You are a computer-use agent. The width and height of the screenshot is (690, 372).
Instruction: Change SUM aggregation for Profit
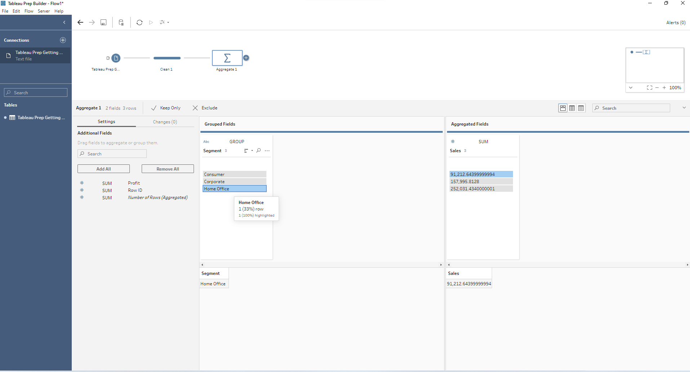coord(107,183)
